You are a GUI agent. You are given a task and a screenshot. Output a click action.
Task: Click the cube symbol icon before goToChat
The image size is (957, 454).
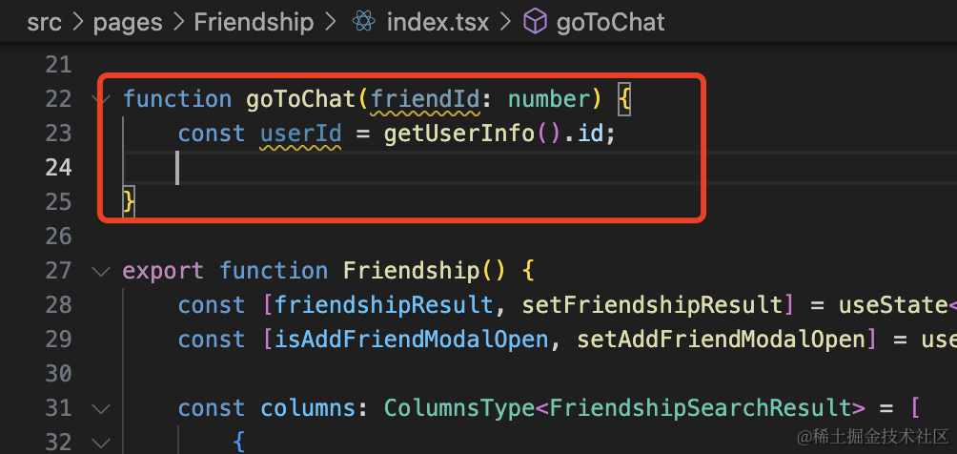535,22
